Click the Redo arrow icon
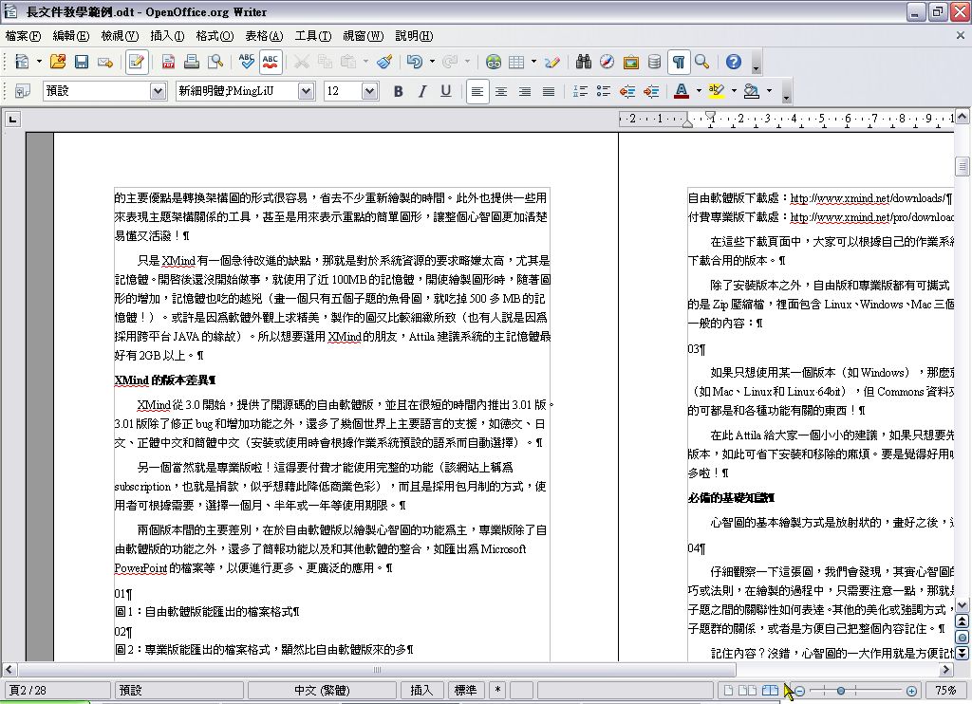The image size is (972, 704). pos(450,62)
